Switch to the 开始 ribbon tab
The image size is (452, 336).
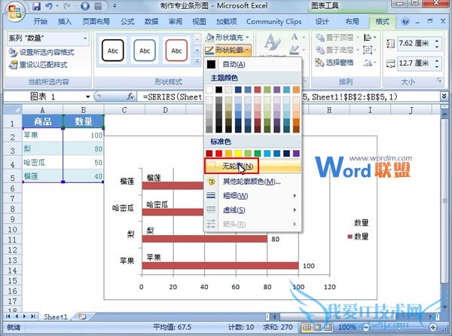[x=41, y=22]
